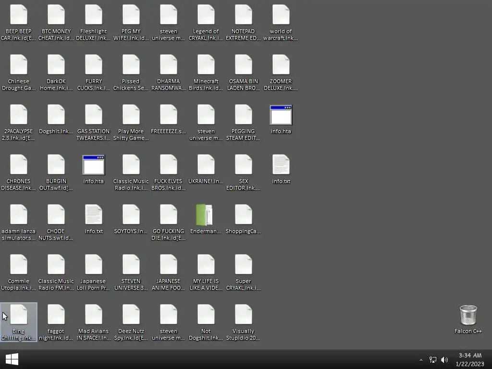Select the Visually Stupidio 20 file icon
The height and width of the screenshot is (369, 492).
(x=243, y=314)
